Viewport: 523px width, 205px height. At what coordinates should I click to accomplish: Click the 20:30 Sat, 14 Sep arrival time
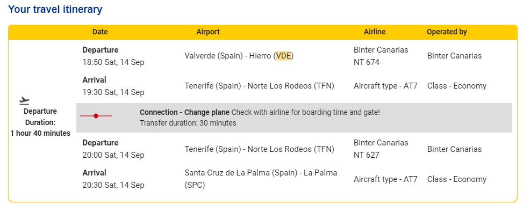pos(113,185)
